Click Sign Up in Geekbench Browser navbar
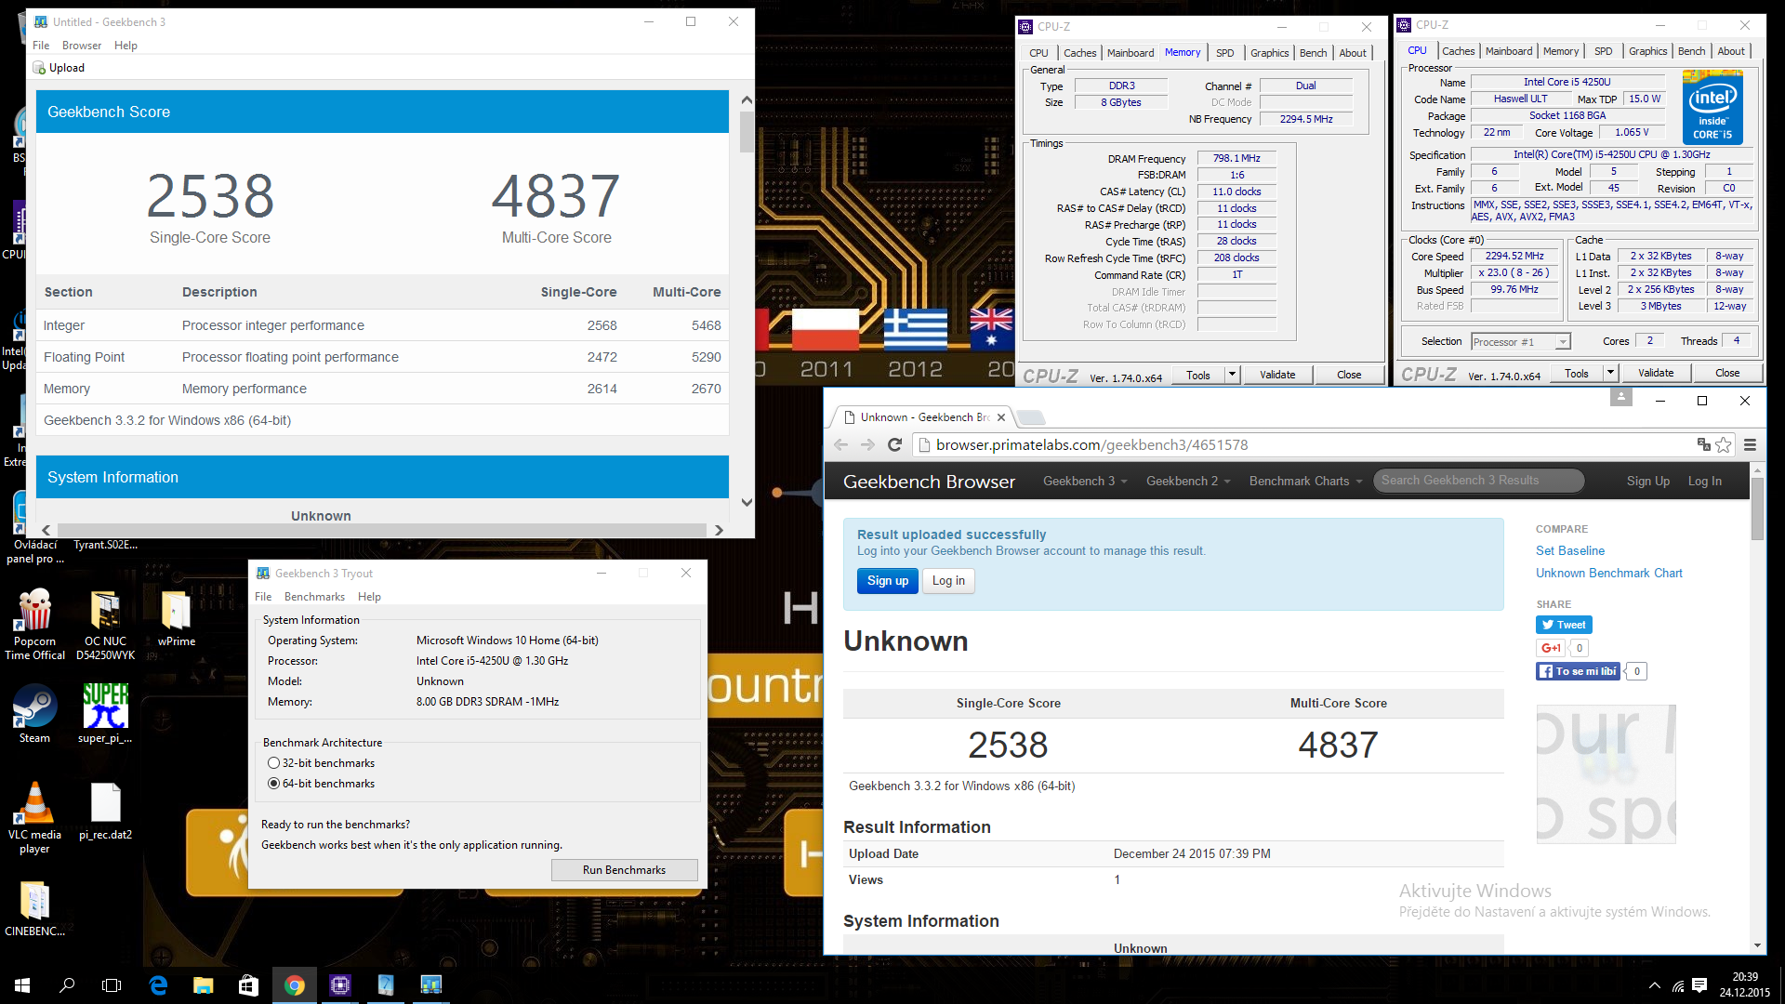Viewport: 1785px width, 1004px height. click(1647, 481)
